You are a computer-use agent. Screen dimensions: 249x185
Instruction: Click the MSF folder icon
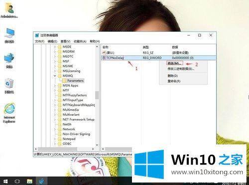tap(59, 61)
